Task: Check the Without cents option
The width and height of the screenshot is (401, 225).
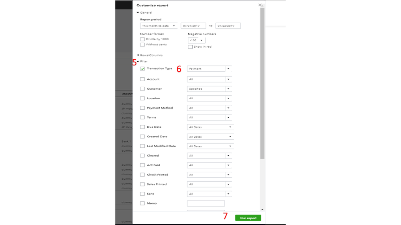Action: click(142, 45)
